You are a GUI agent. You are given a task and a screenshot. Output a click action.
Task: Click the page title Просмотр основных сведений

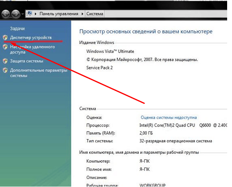pyautogui.click(x=146, y=31)
